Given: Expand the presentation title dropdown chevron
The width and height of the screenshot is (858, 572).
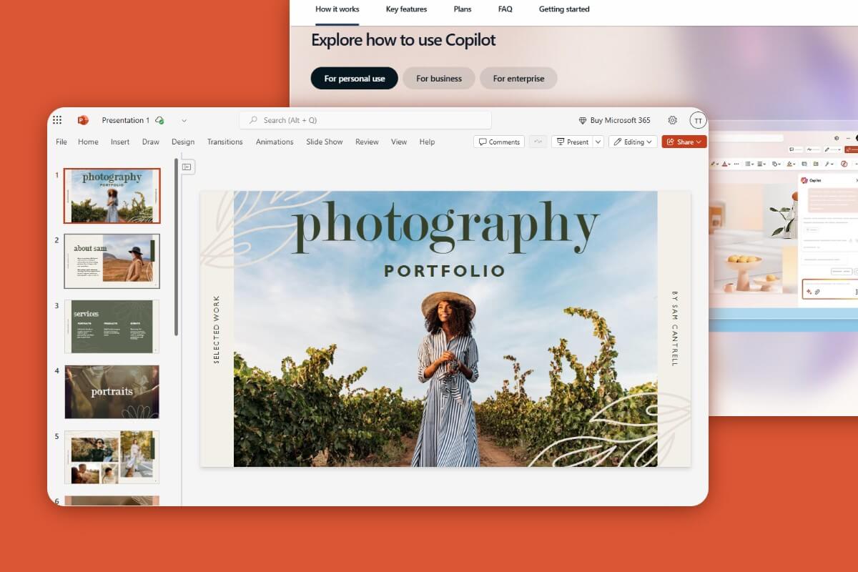Looking at the screenshot, I should click(184, 120).
